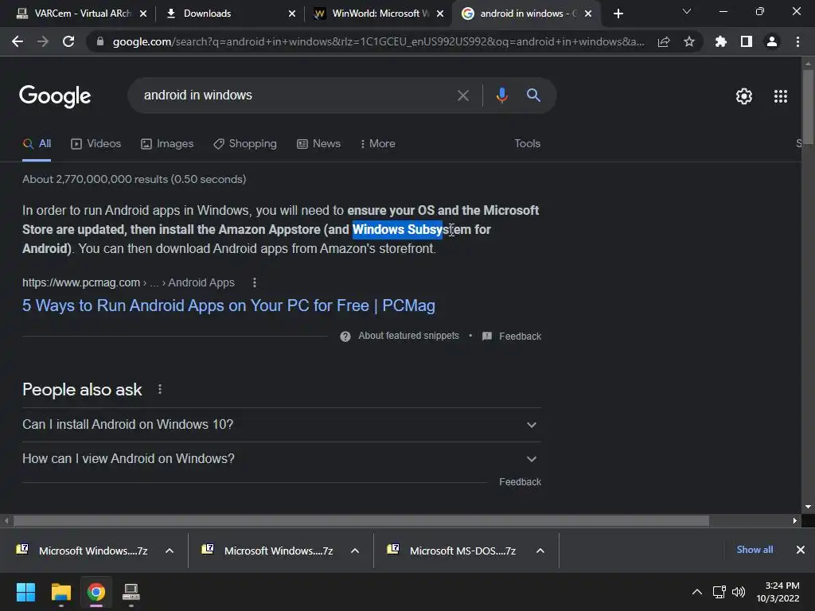Click the Google logo

[x=55, y=96]
